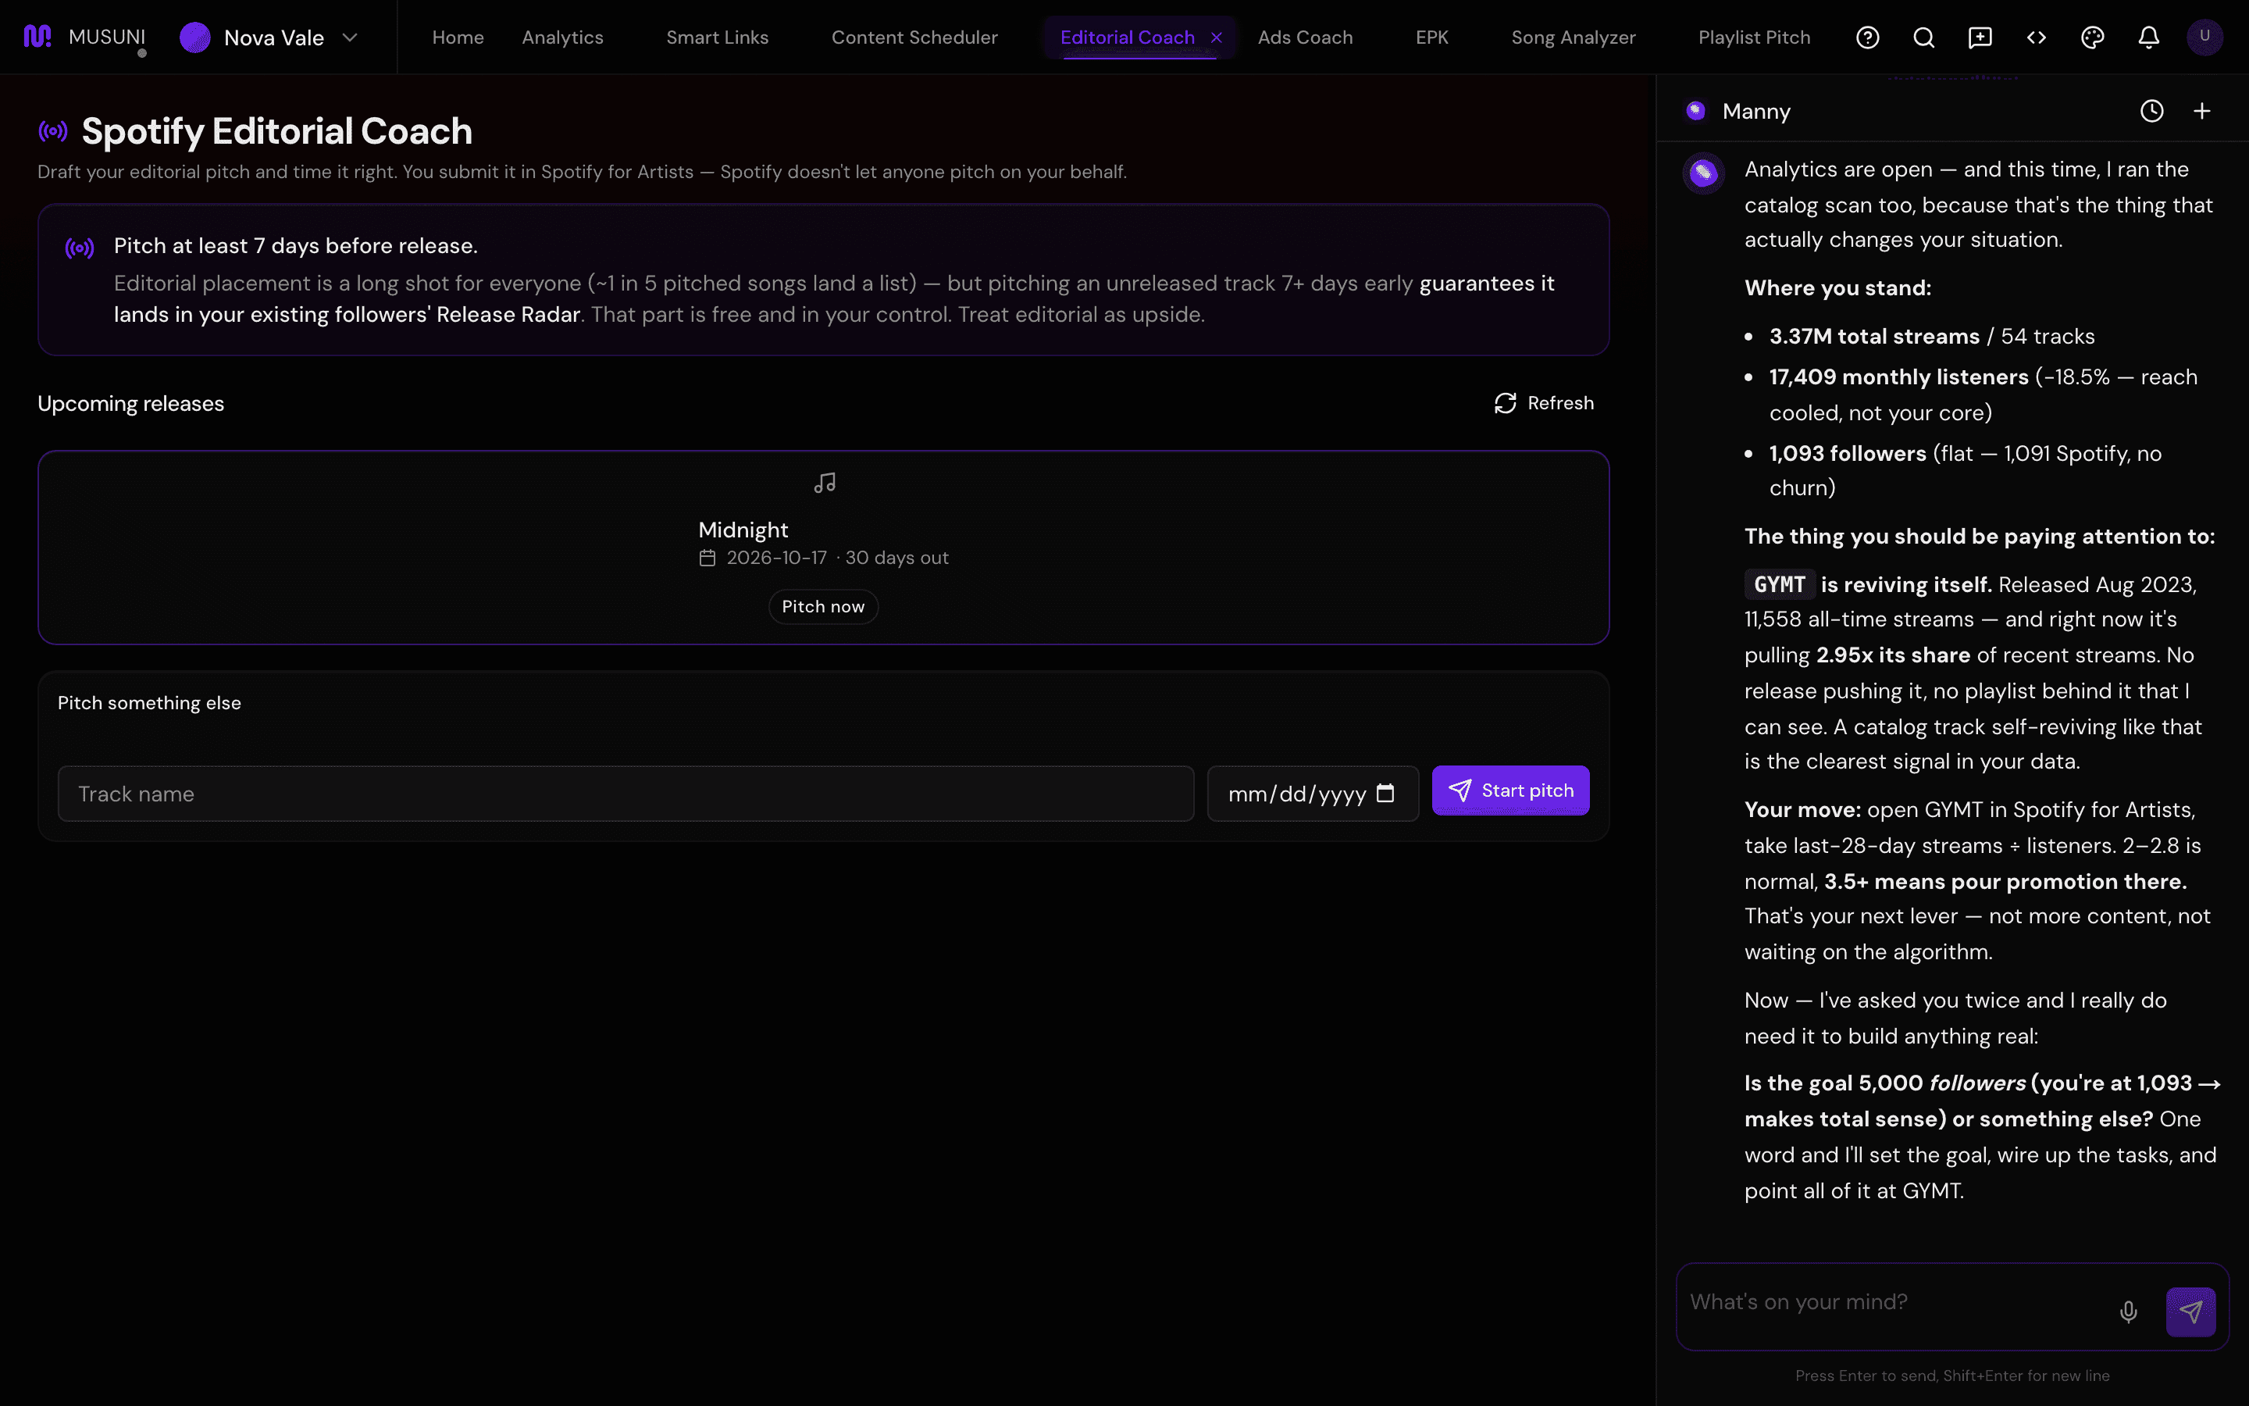
Task: Open the feedback message-plus icon
Action: [1980, 37]
